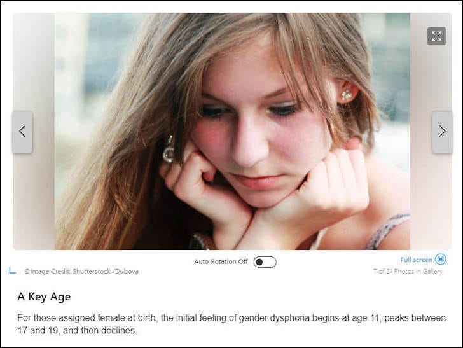Image resolution: width=463 pixels, height=348 pixels.
Task: Go to the previous gallery photo
Action: point(22,132)
